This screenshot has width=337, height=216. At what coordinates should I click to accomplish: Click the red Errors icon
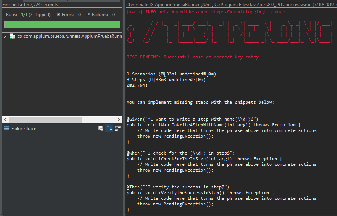59,15
